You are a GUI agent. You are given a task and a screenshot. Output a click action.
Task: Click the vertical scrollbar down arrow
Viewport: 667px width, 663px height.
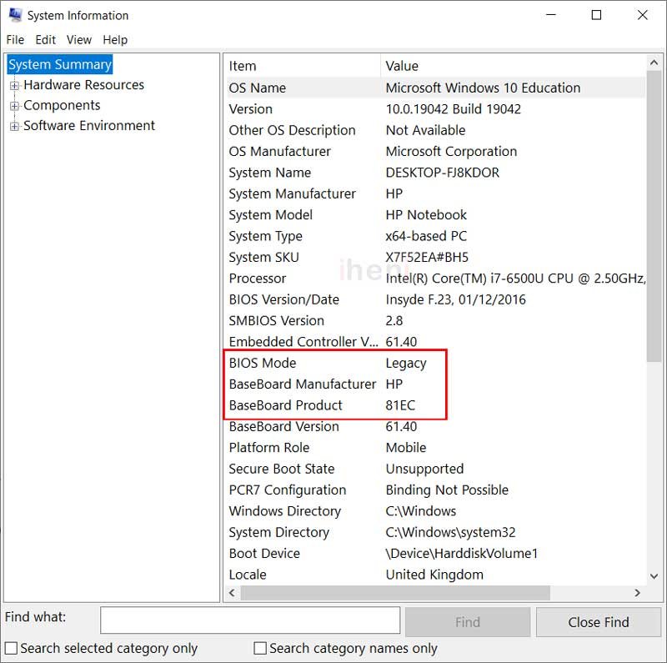654,576
